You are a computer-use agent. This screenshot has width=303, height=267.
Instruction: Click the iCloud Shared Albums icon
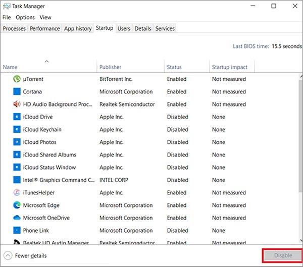[17, 154]
